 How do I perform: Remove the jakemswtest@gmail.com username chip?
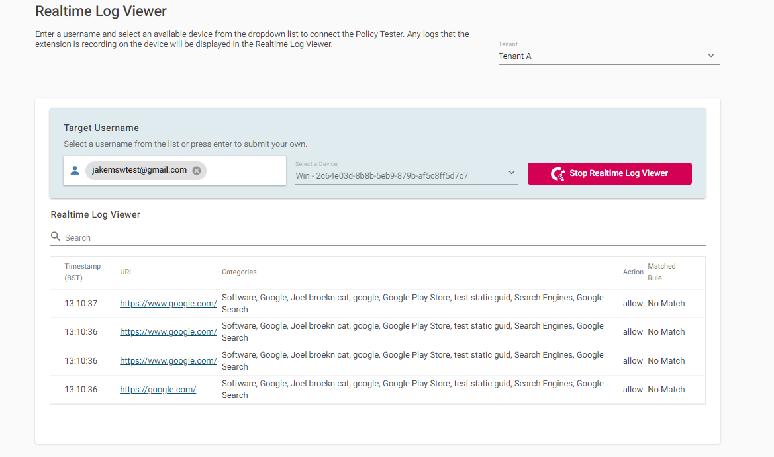[197, 171]
